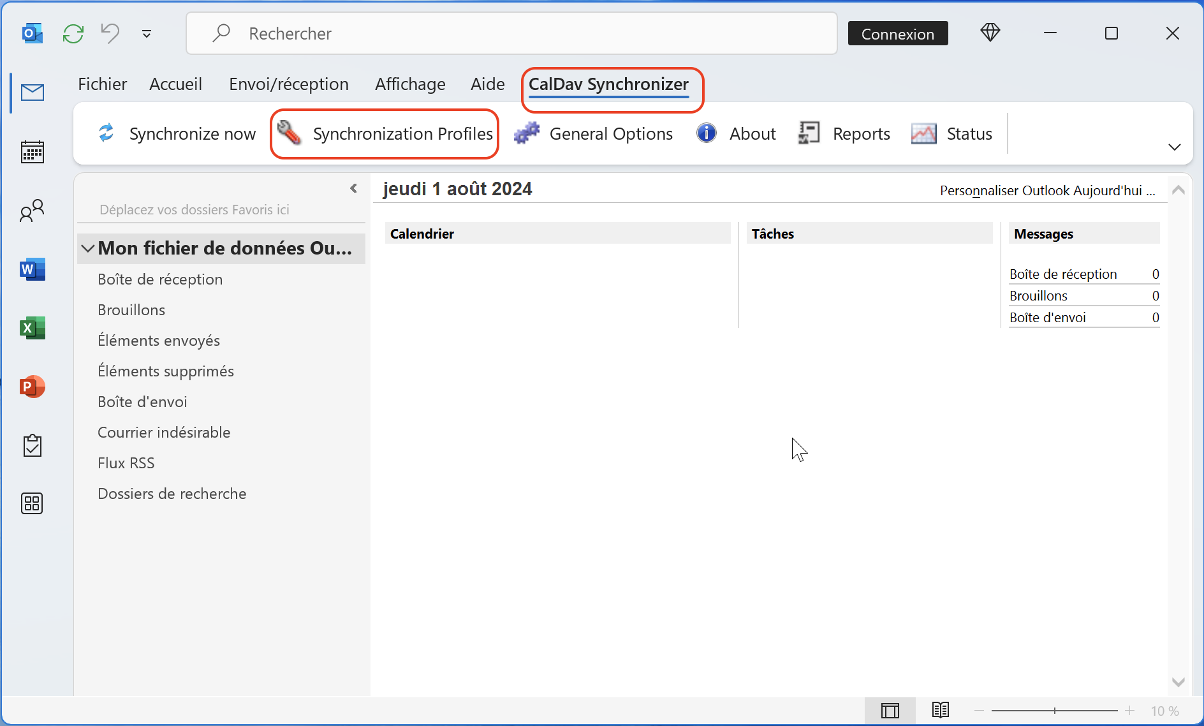The image size is (1204, 726).
Task: Open the Fichier menu
Action: tap(102, 84)
